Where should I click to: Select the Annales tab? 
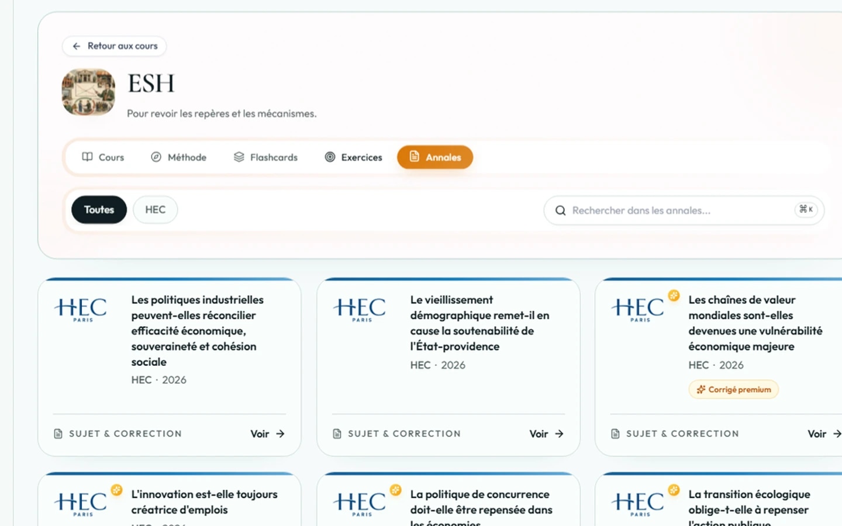click(435, 157)
